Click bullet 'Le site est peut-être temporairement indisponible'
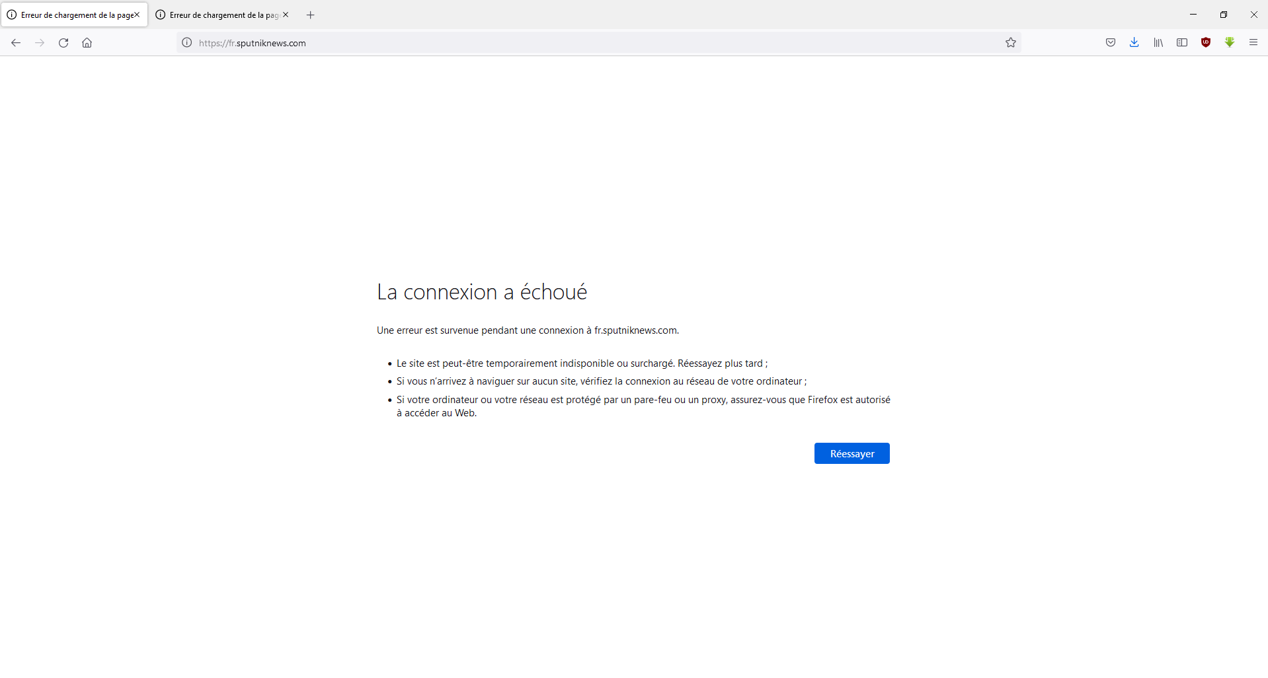1268x678 pixels. coord(582,363)
